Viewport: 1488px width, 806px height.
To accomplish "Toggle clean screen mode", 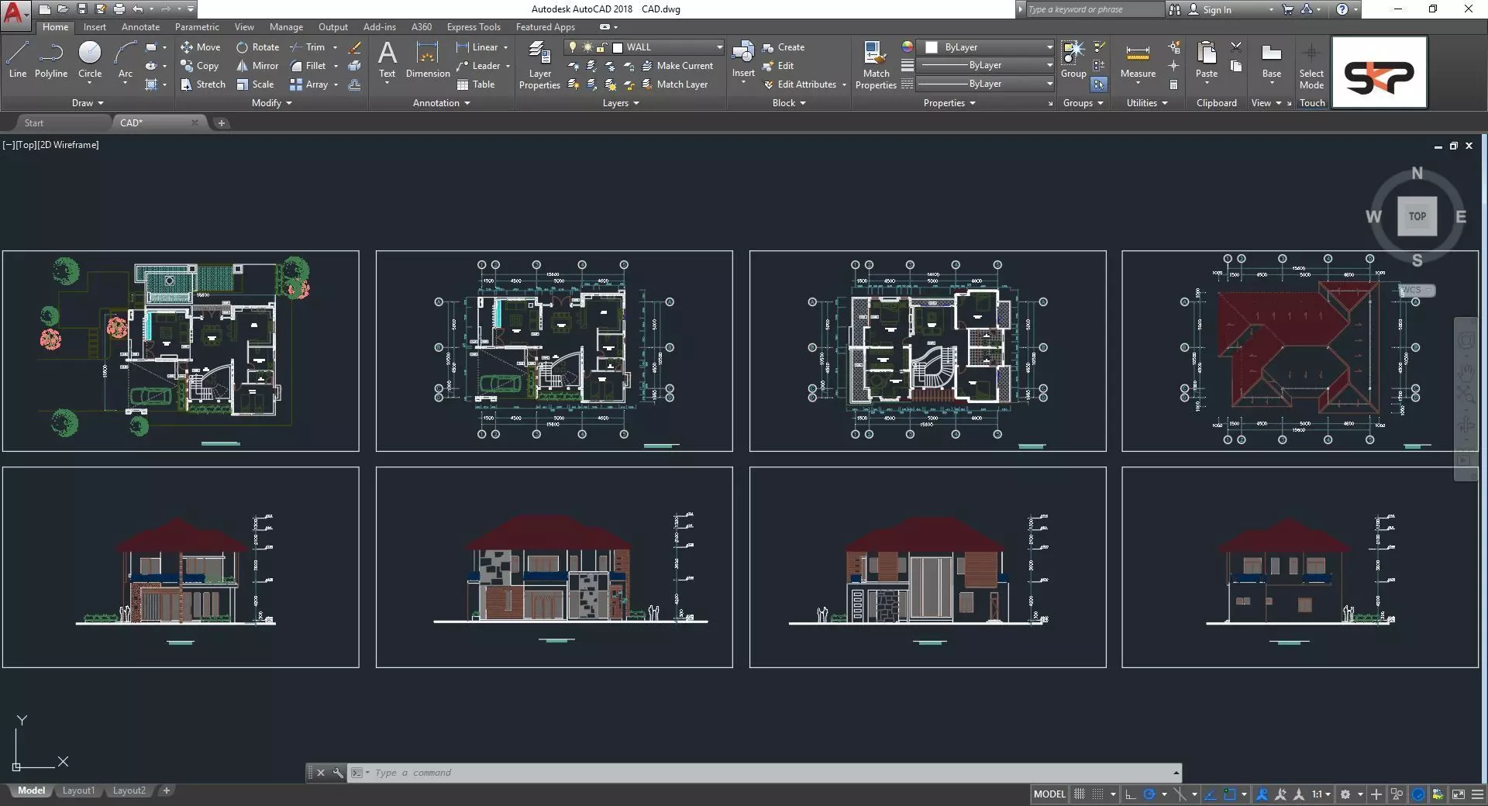I will click(1458, 794).
